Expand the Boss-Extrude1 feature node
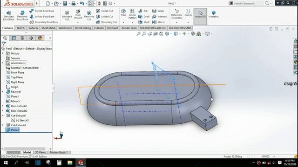Image resolution: width=298 pixels, height=167 pixels. (x=3, y=106)
